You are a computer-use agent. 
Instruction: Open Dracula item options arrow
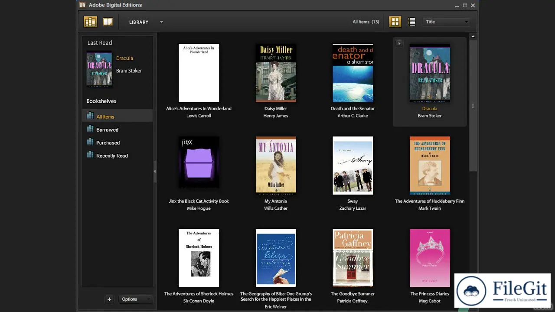pos(399,43)
